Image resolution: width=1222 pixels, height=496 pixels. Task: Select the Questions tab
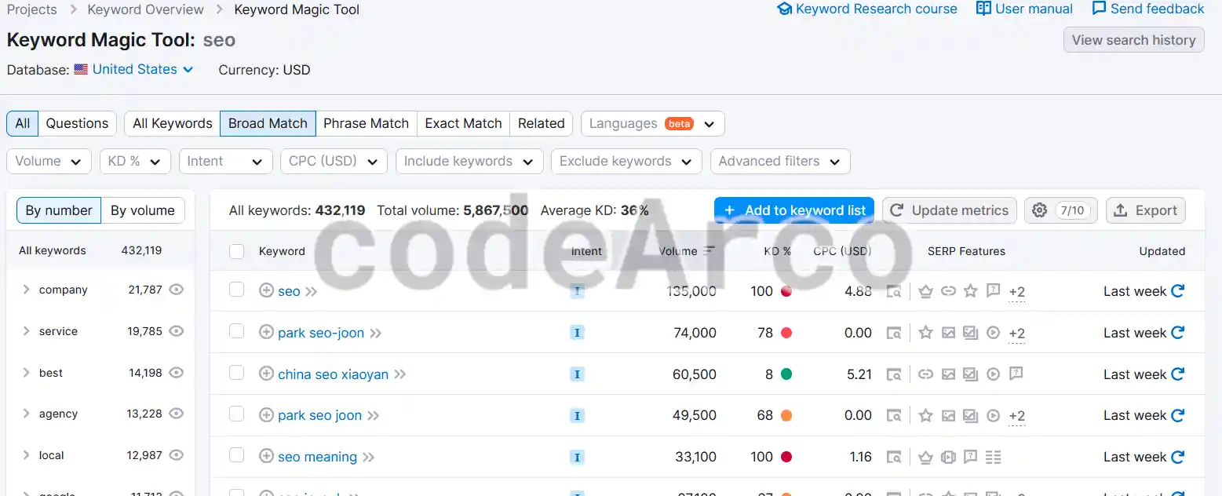pos(77,123)
